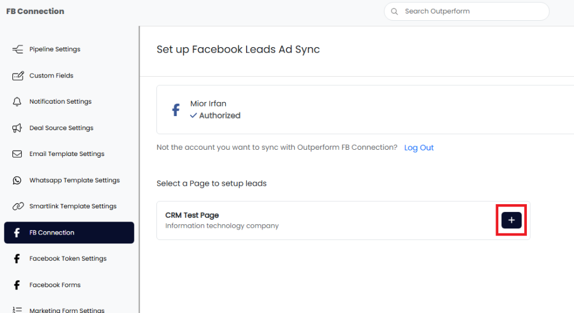The height and width of the screenshot is (313, 574).
Task: Open Marketing Form Settings in sidebar
Action: click(x=67, y=310)
